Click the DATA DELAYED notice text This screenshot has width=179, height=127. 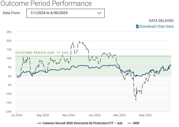(161, 21)
